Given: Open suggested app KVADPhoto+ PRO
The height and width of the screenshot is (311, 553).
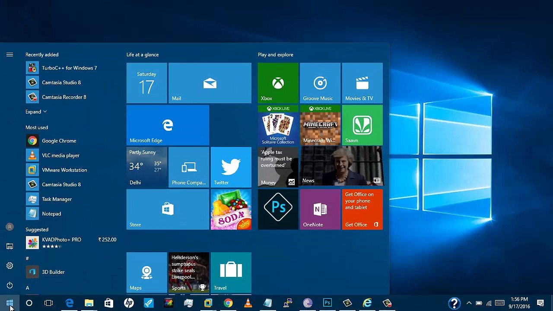Looking at the screenshot, I should pos(71,243).
